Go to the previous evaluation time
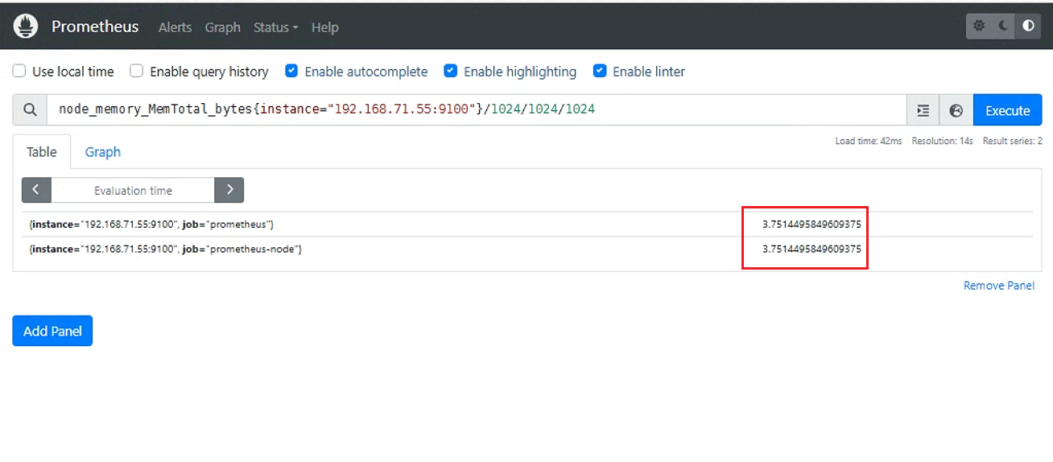Viewport: 1053px width, 462px height. (x=36, y=190)
